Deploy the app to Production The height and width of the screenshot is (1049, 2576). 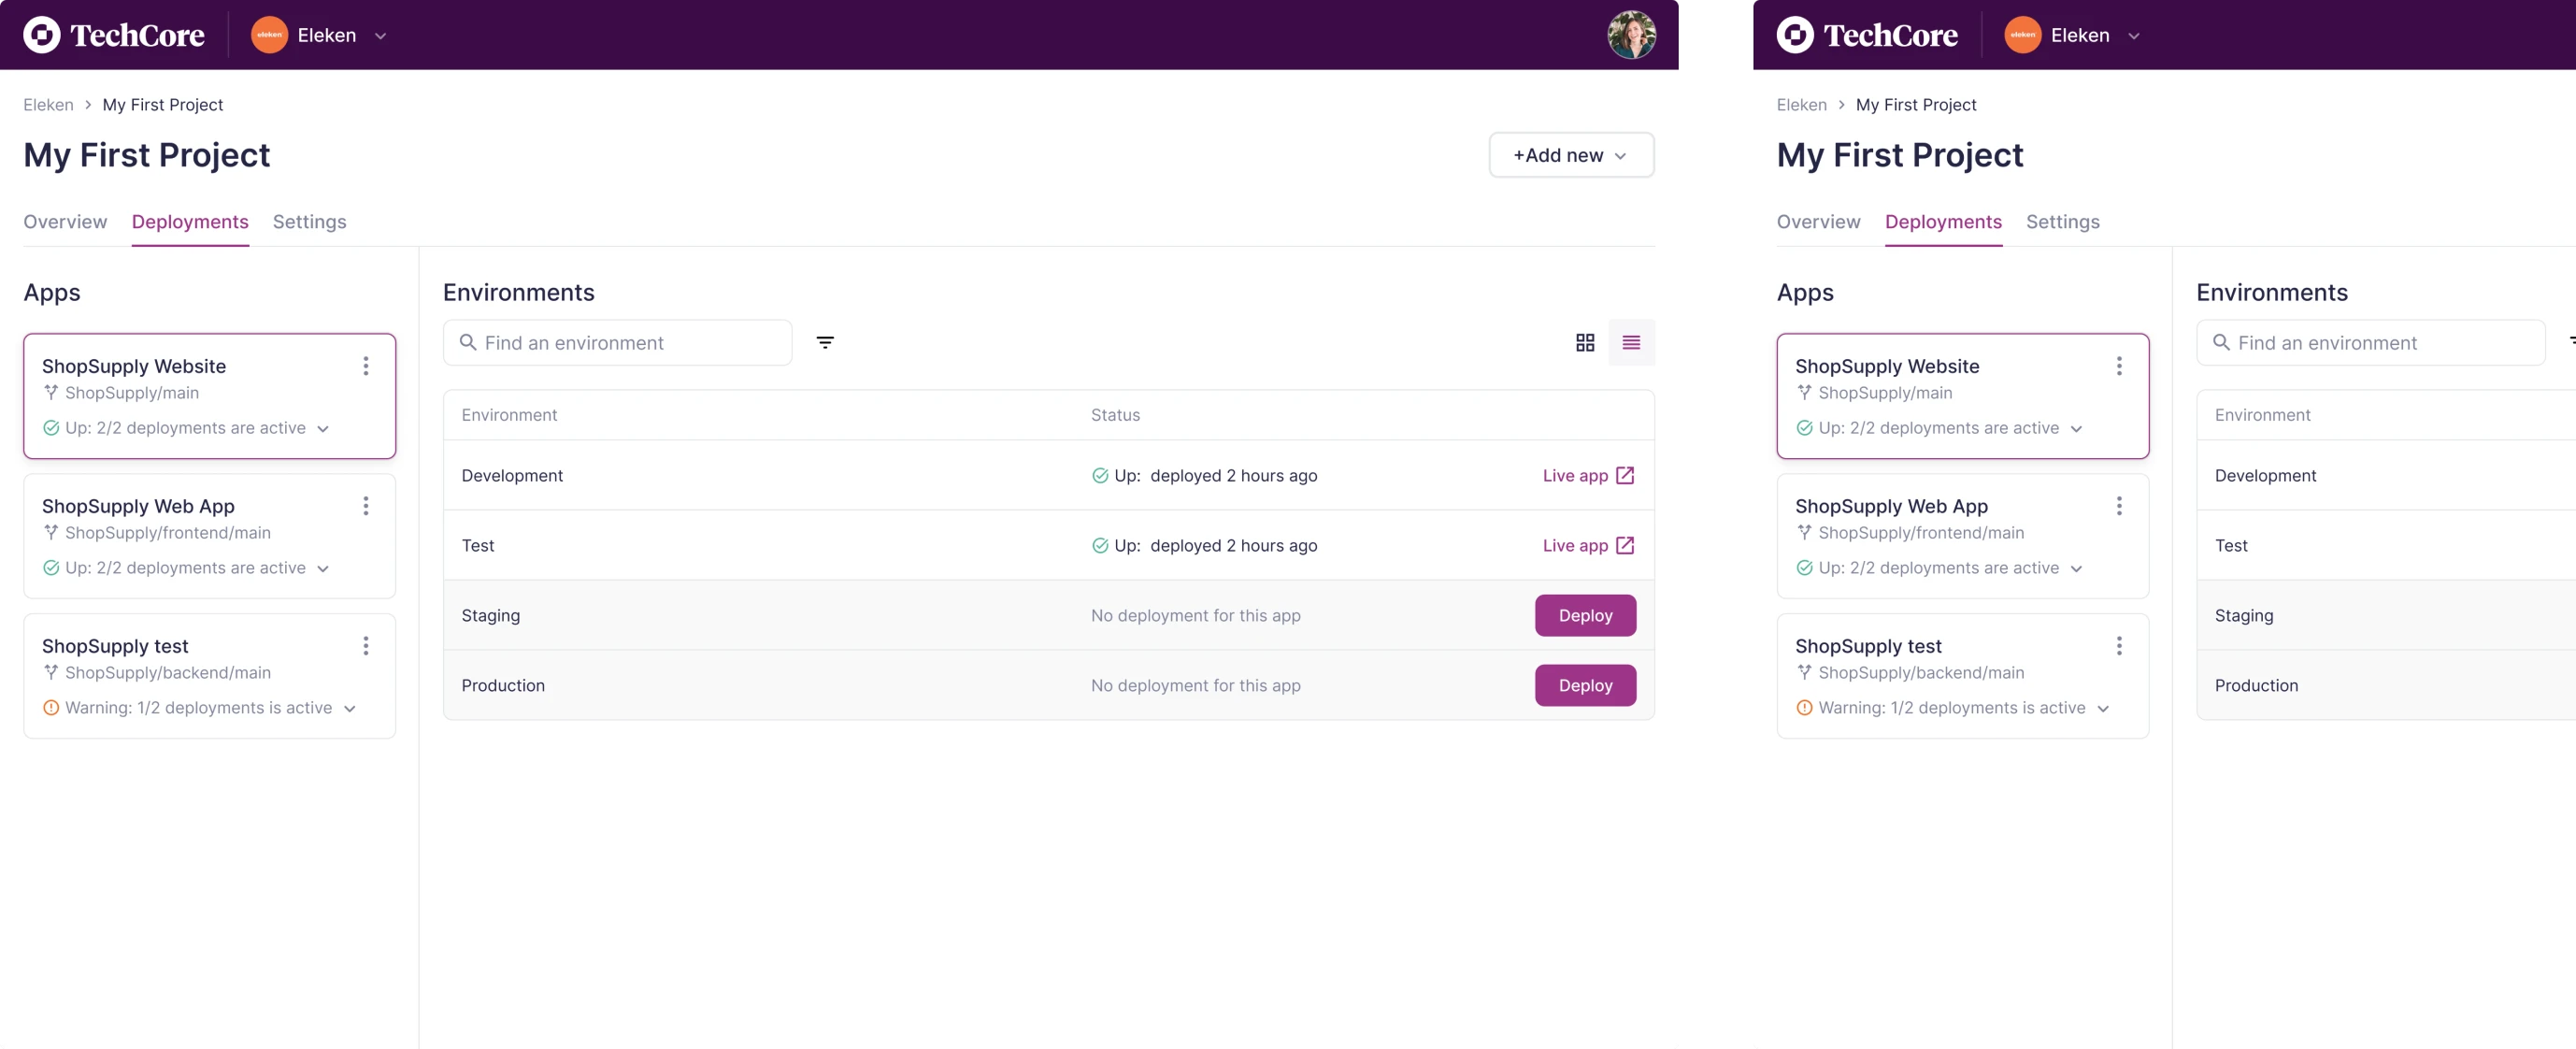[1585, 686]
